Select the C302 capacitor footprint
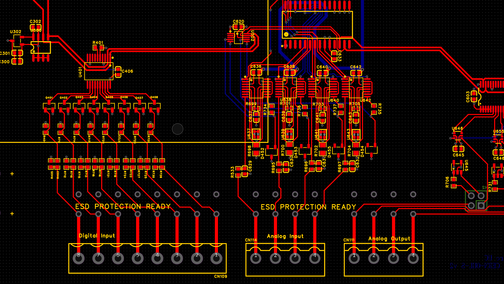504x284 pixels. pyautogui.click(x=36, y=27)
